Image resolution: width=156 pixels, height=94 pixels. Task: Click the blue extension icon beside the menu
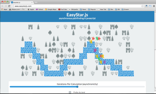150,6
